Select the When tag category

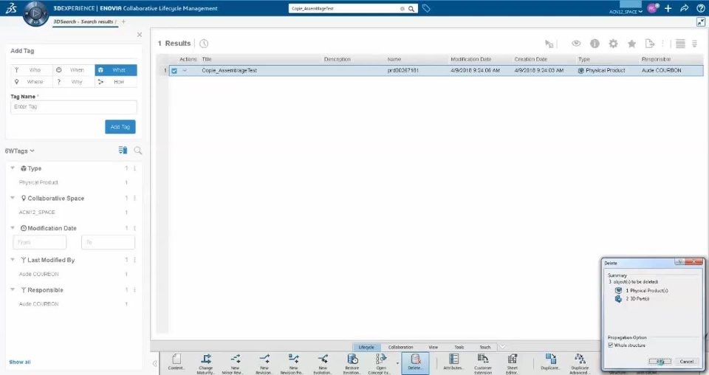[x=74, y=70]
